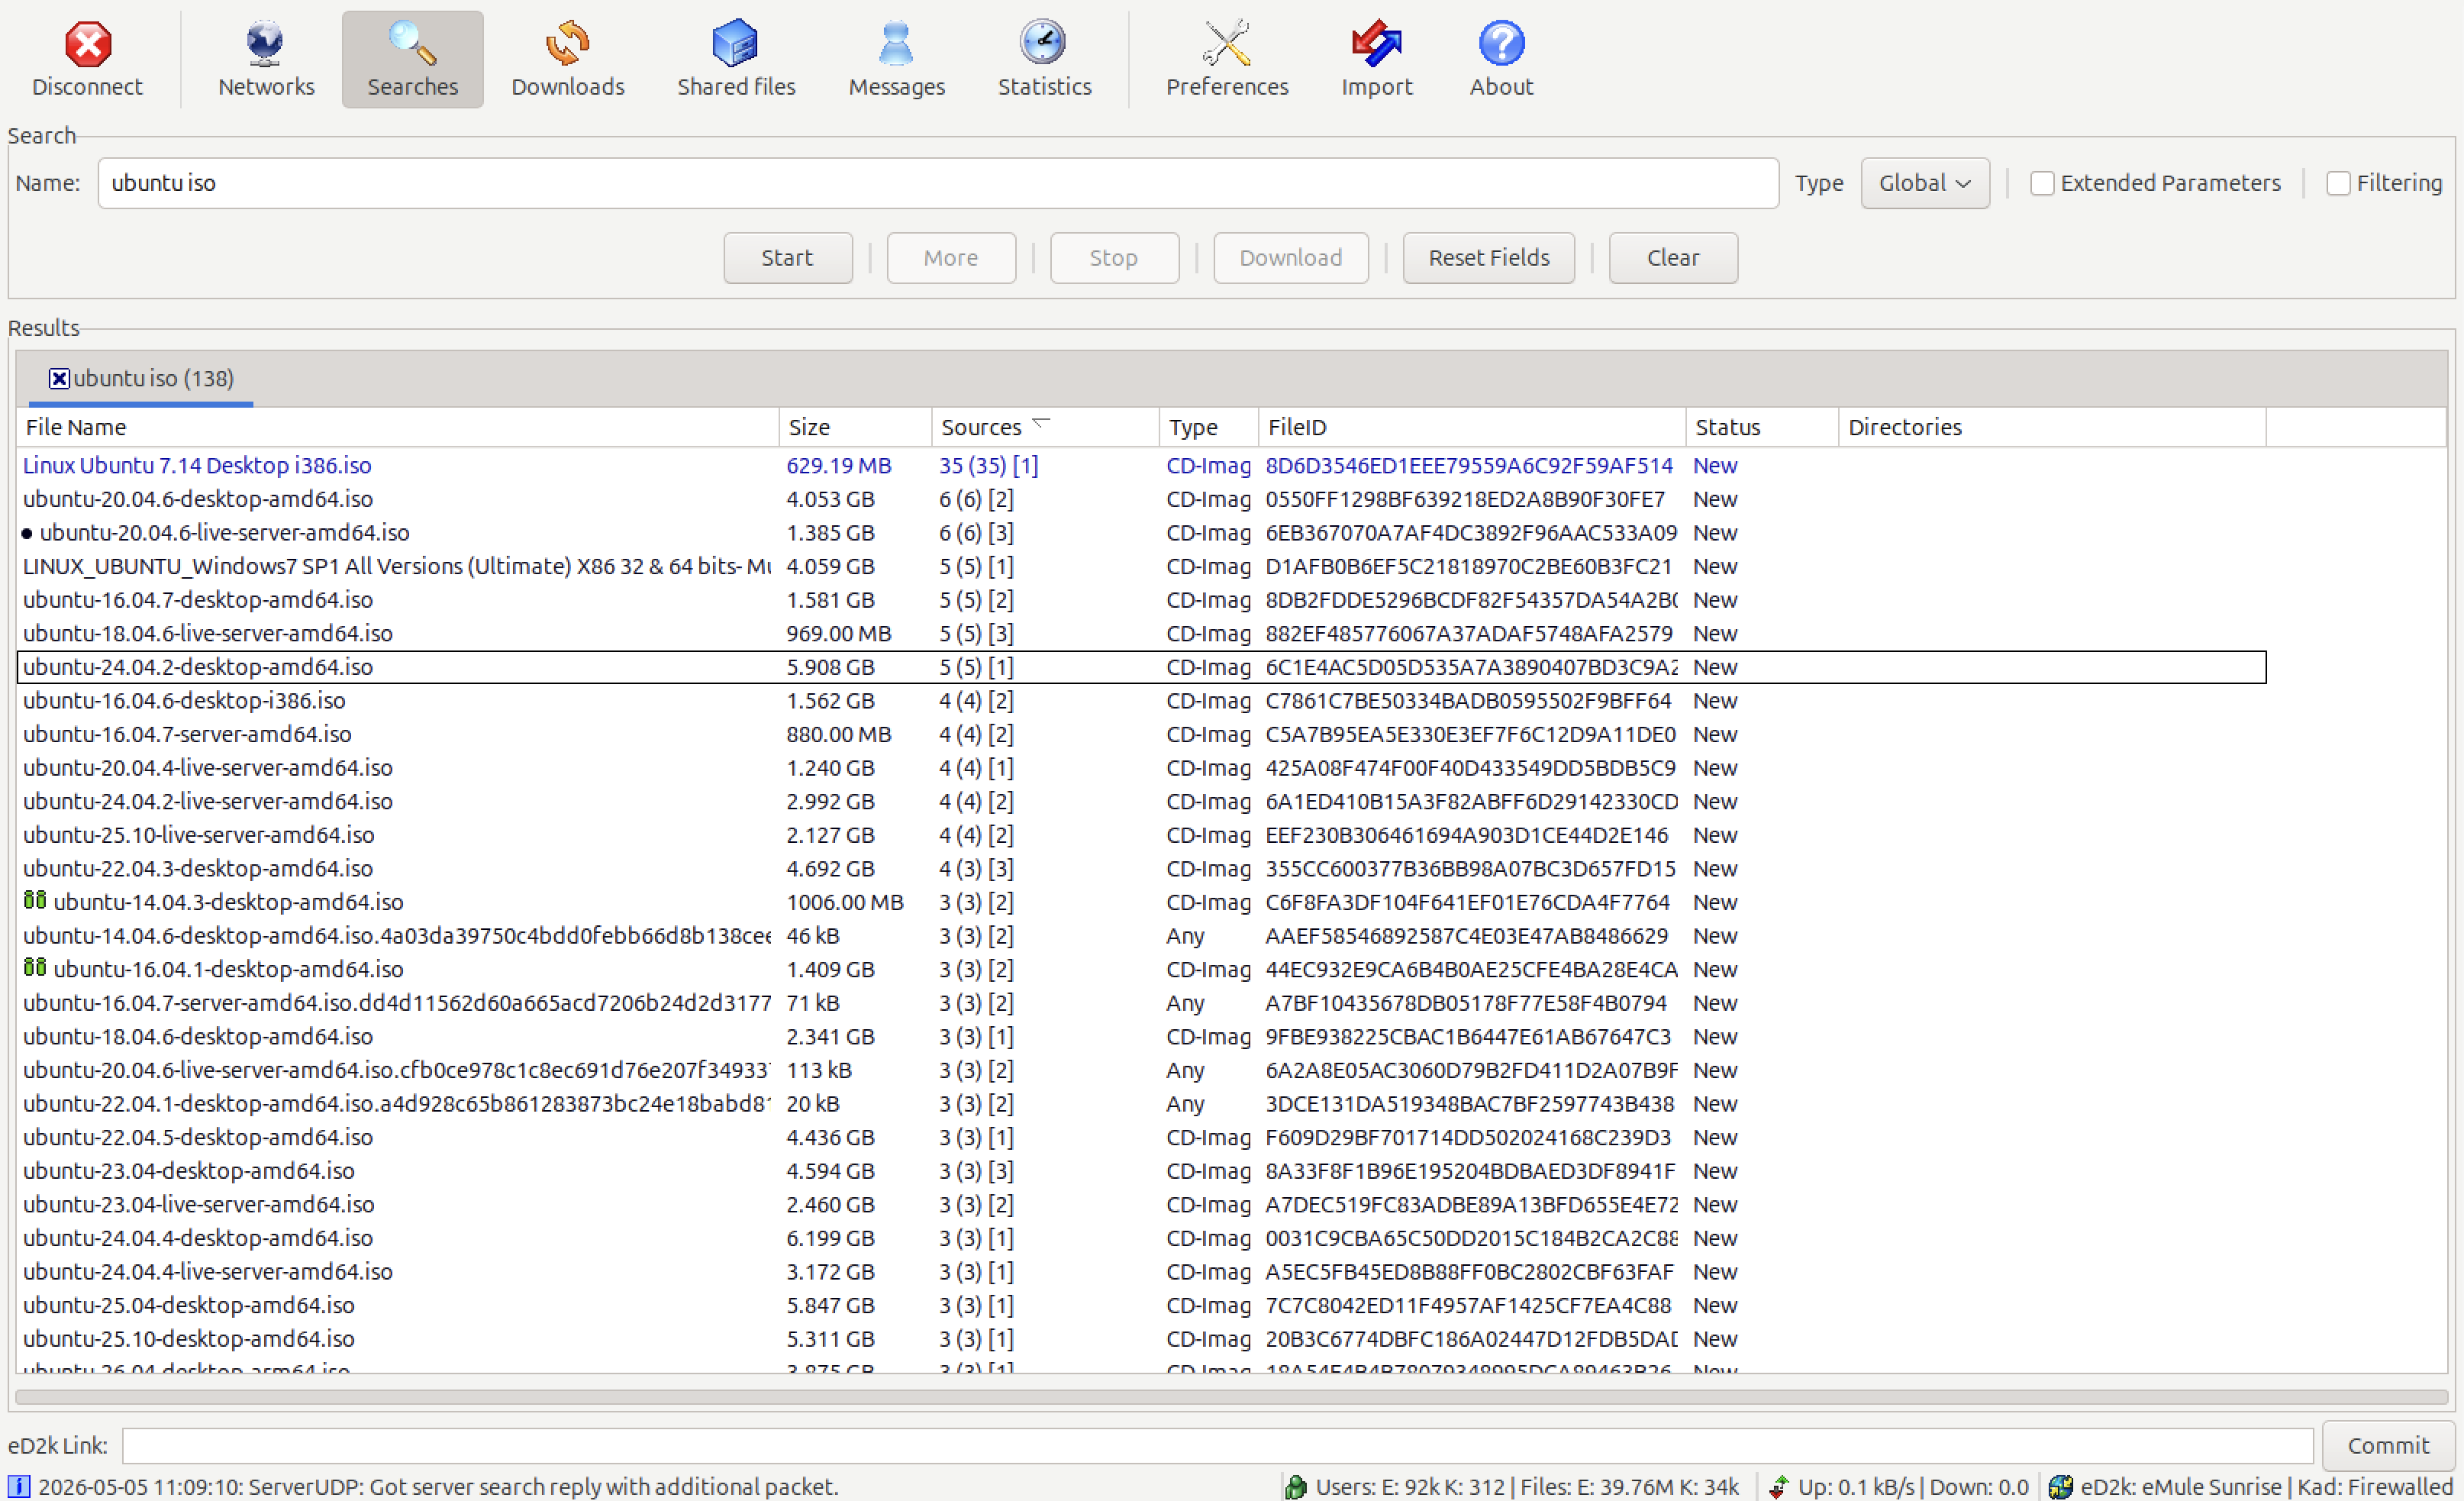
Task: Click the Download button
Action: tap(1290, 258)
